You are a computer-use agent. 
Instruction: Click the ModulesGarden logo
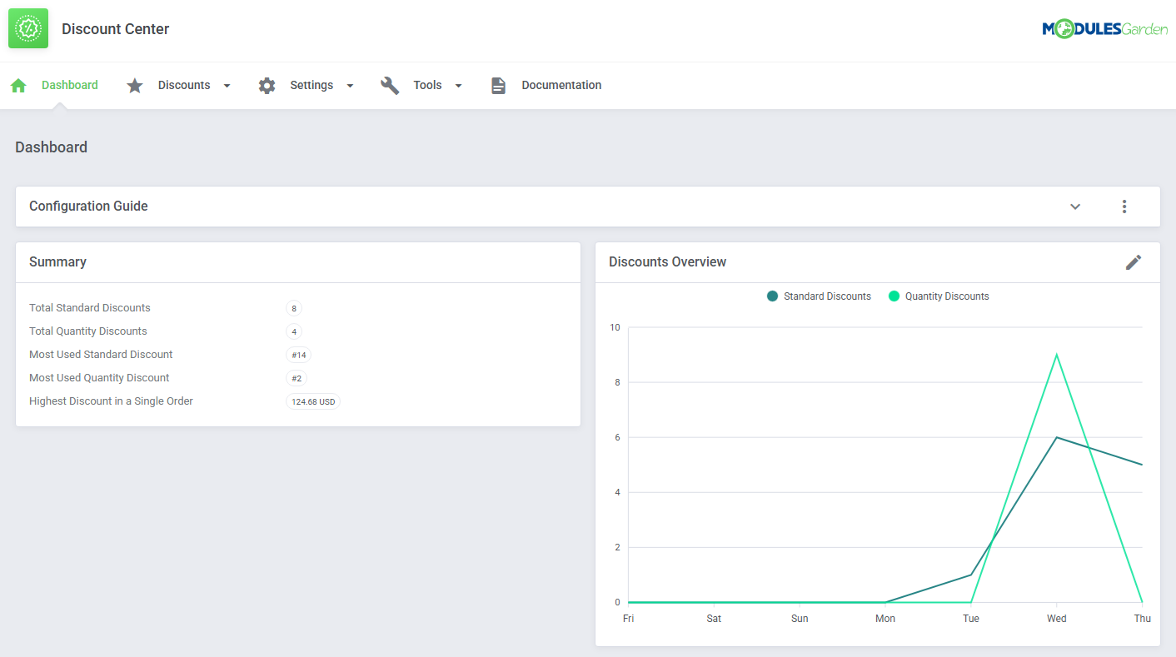(x=1104, y=29)
